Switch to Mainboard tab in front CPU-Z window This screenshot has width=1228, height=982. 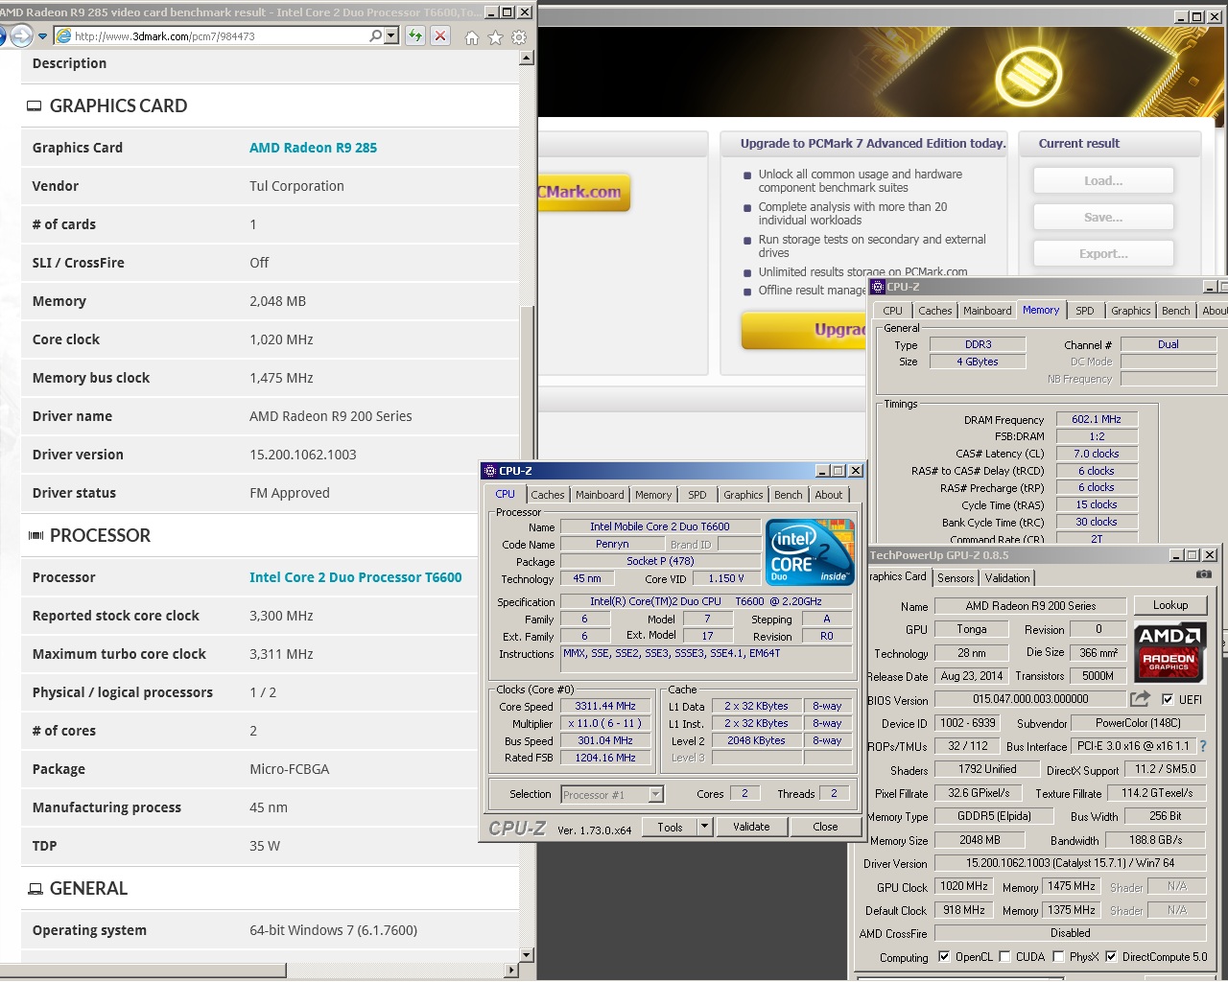tap(600, 495)
